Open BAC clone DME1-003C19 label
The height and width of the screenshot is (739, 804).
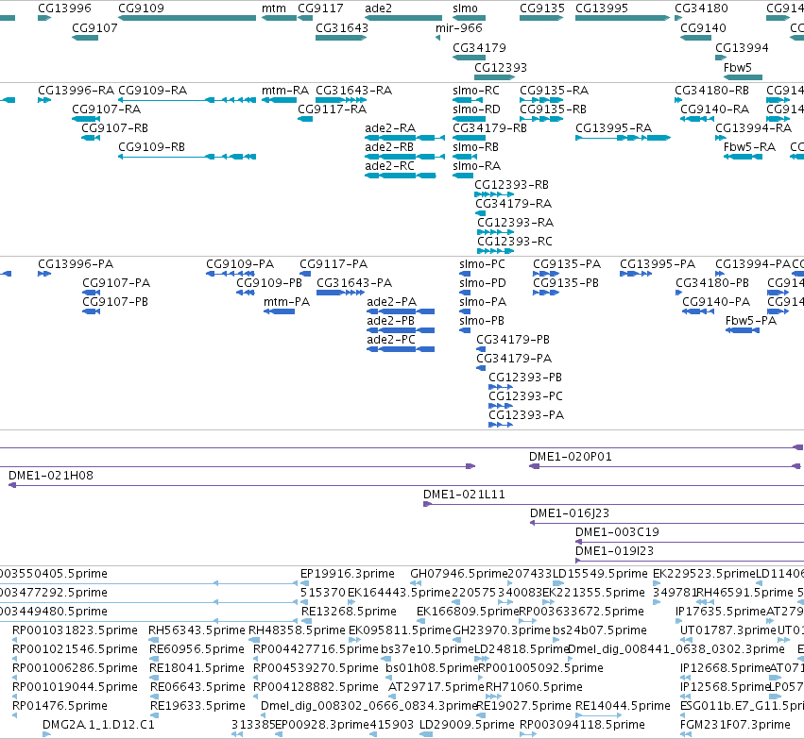(617, 532)
